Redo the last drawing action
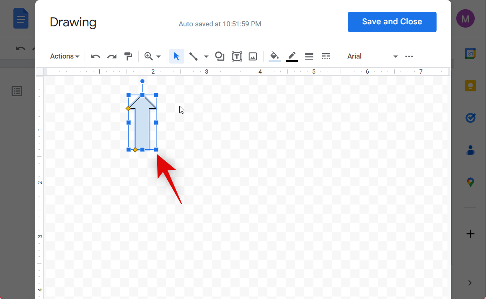 [111, 56]
